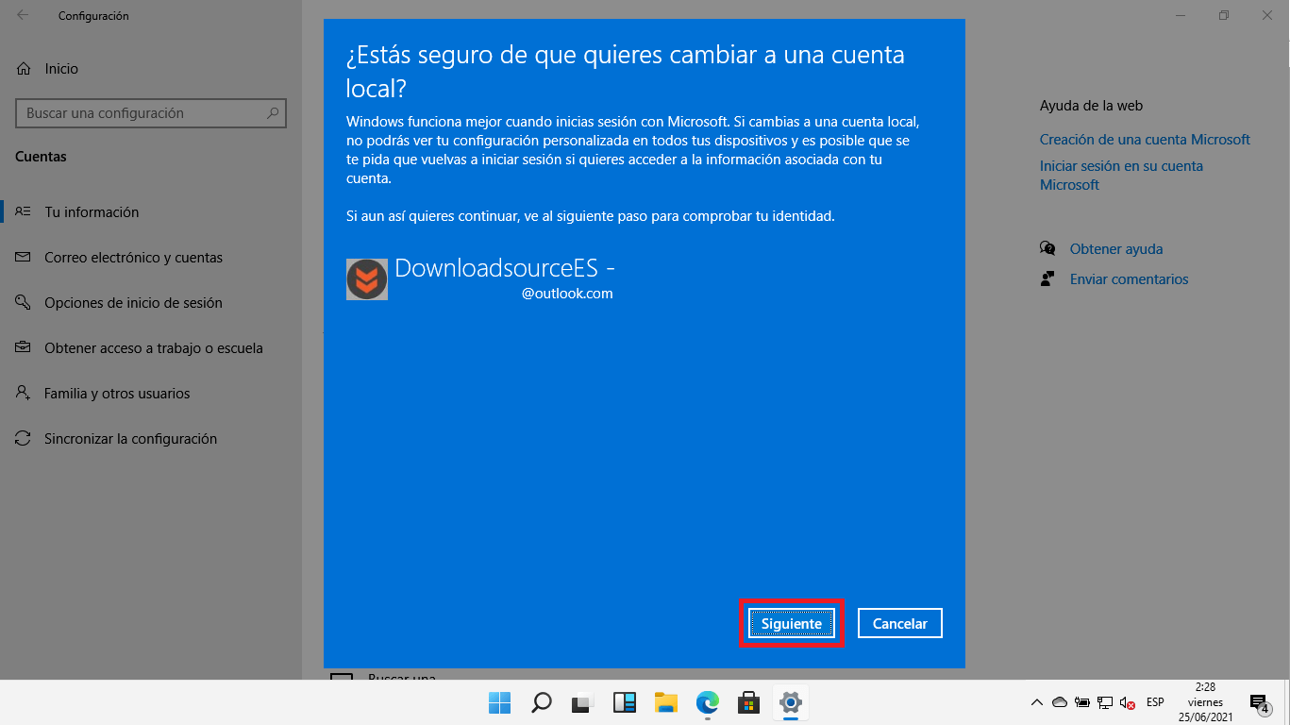Image resolution: width=1290 pixels, height=725 pixels.
Task: Click the @outlook.com email text
Action: [x=567, y=294]
